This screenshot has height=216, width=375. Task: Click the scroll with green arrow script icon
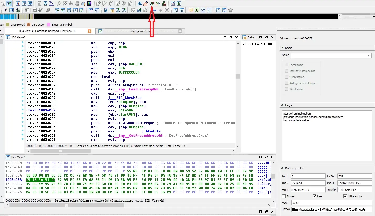click(x=118, y=10)
